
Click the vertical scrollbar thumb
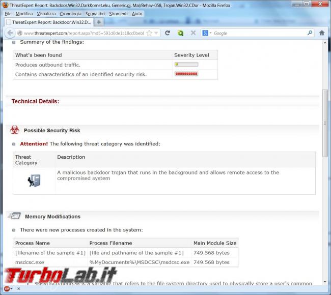(x=325, y=123)
